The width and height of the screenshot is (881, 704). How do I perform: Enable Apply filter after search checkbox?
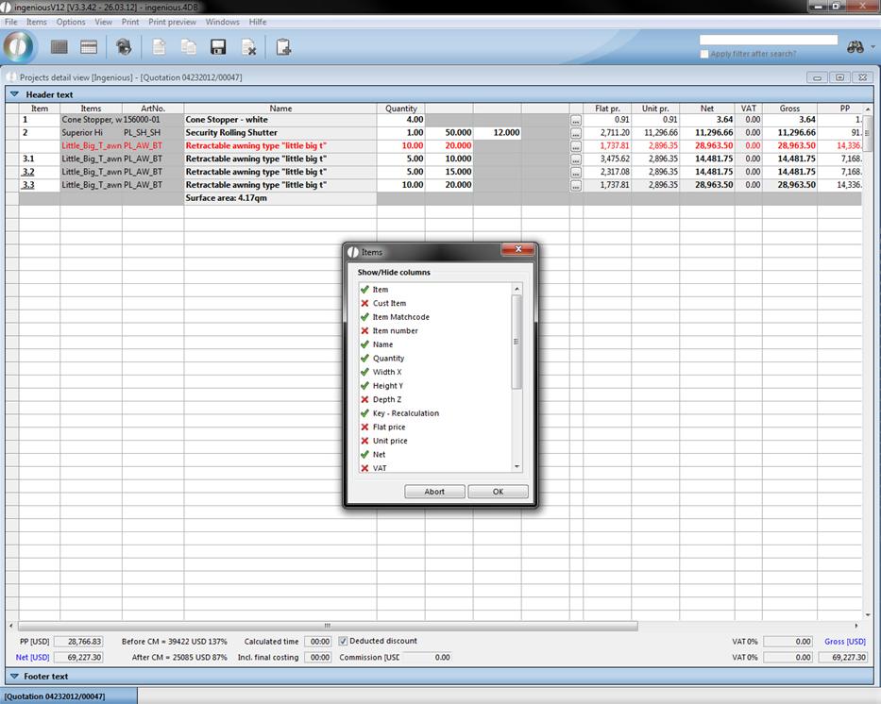click(x=704, y=54)
